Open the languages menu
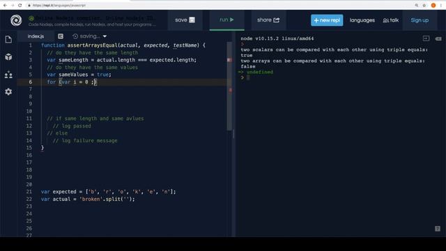Screen dimensions: 446x251 click(x=362, y=20)
